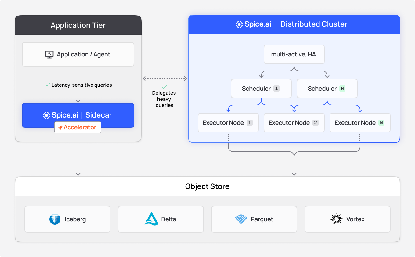The height and width of the screenshot is (257, 415).
Task: Click the green N badge on the Executor Node box
Action: click(x=381, y=123)
